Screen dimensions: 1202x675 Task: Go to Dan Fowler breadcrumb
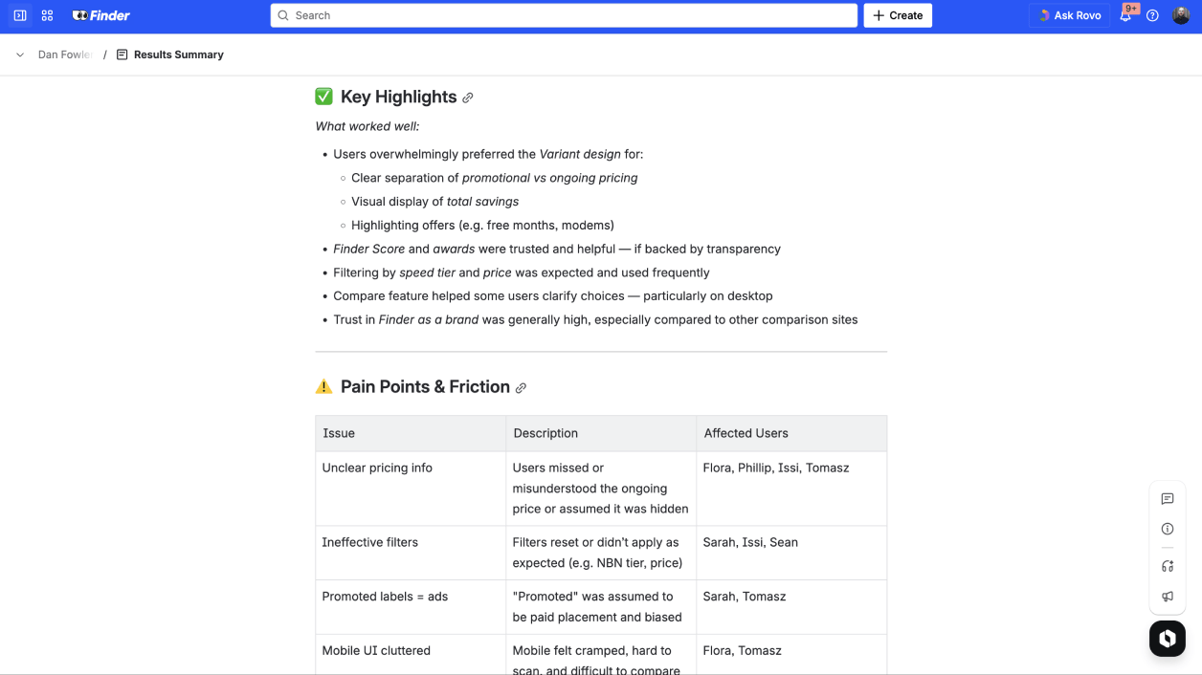65,54
